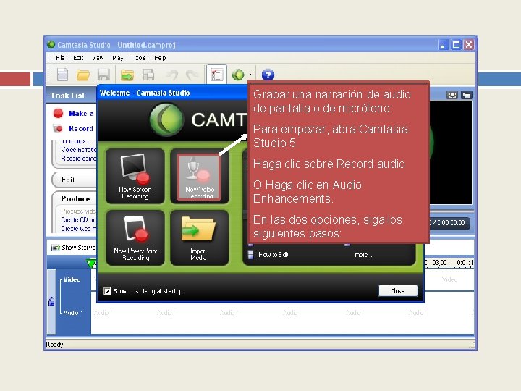The image size is (521, 391).
Task: Click Record camera link in Task List
Action: pos(79,159)
